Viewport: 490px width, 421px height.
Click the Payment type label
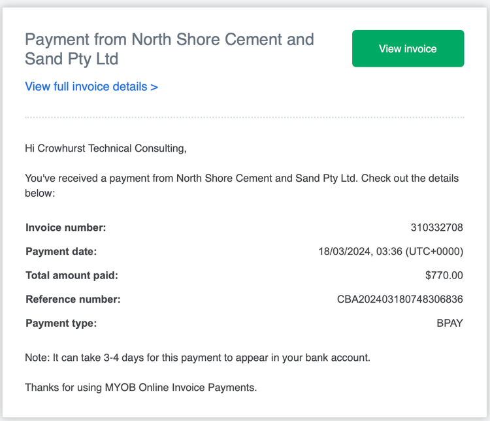(x=61, y=323)
